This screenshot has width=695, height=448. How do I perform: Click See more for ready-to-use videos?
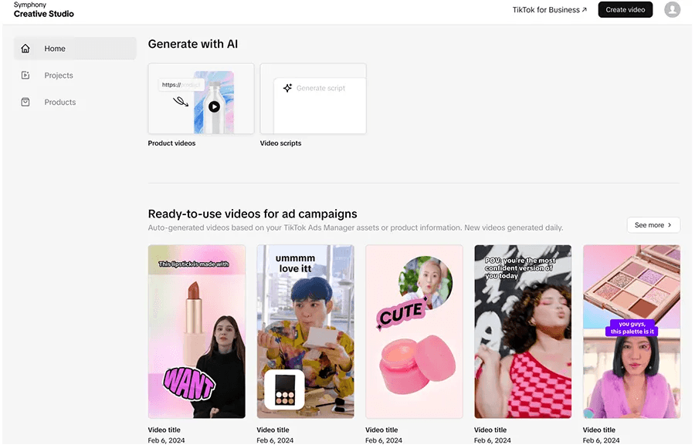pos(653,225)
